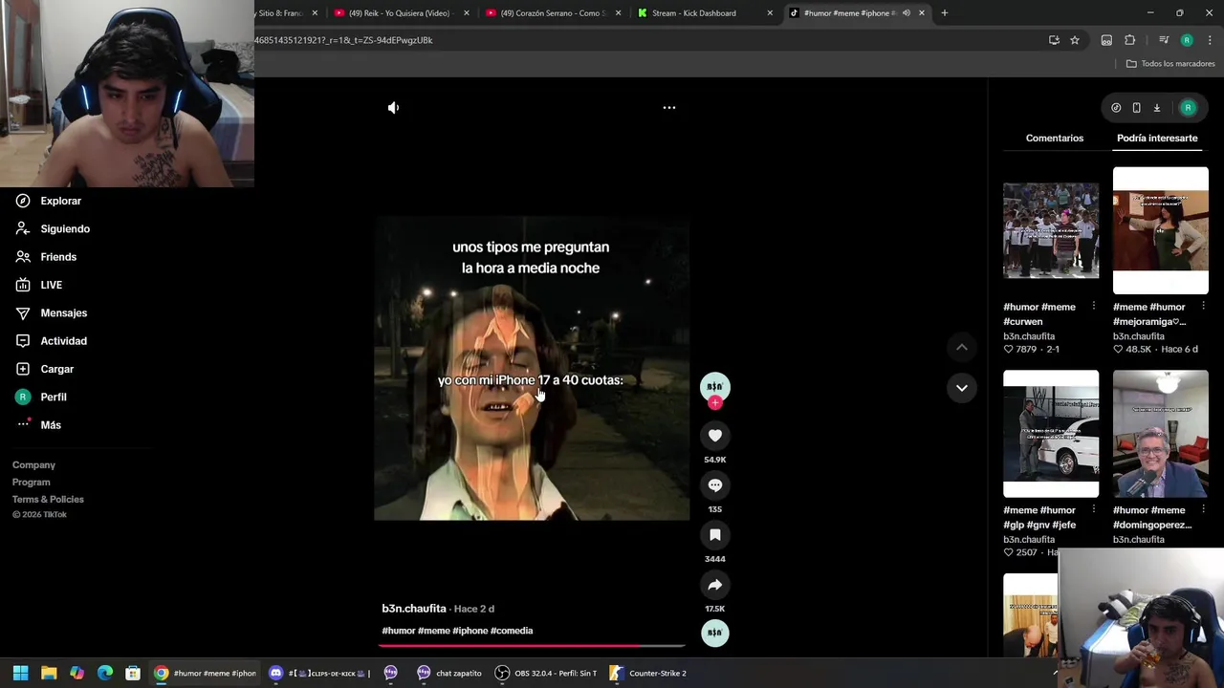Viewport: 1224px width, 688px height.
Task: Click the #comedia hashtag in caption
Action: coord(512,631)
